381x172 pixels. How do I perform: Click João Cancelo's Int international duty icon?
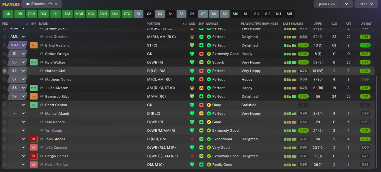coord(34,148)
